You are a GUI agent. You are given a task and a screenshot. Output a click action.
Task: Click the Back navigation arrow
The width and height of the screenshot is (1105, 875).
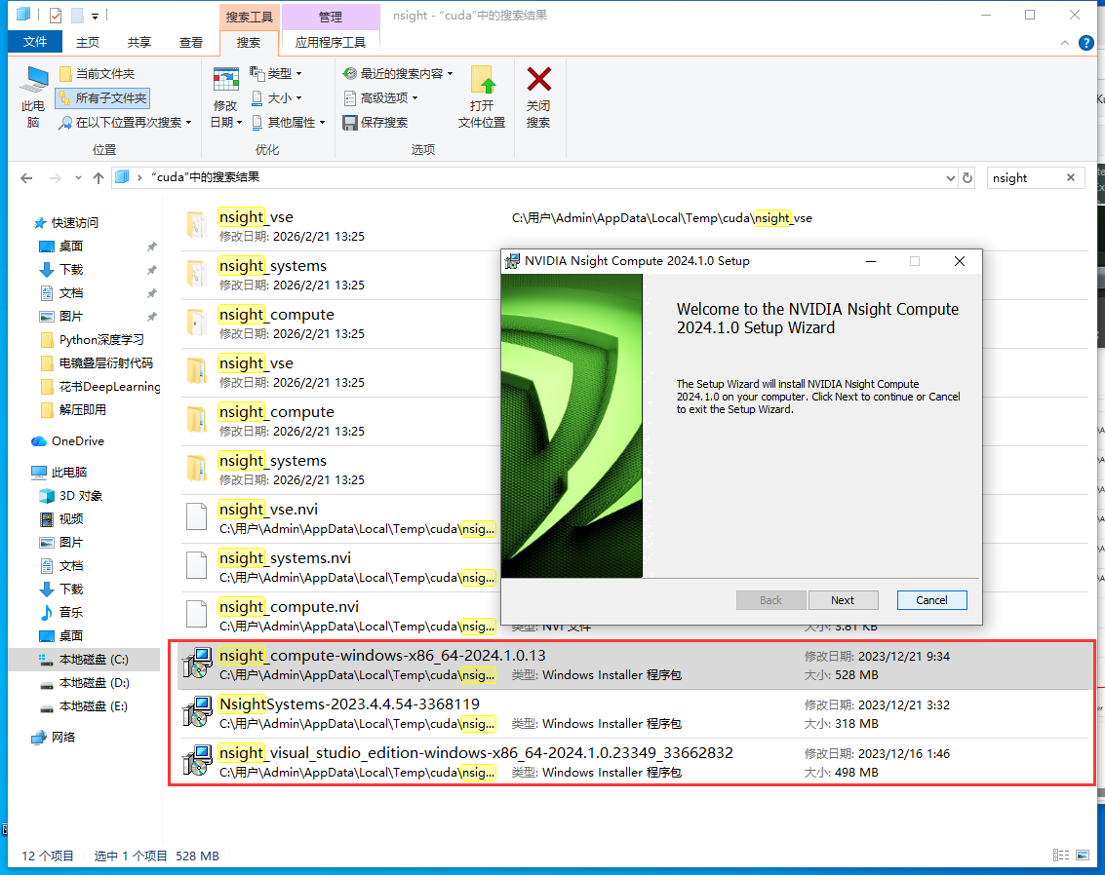(x=26, y=178)
